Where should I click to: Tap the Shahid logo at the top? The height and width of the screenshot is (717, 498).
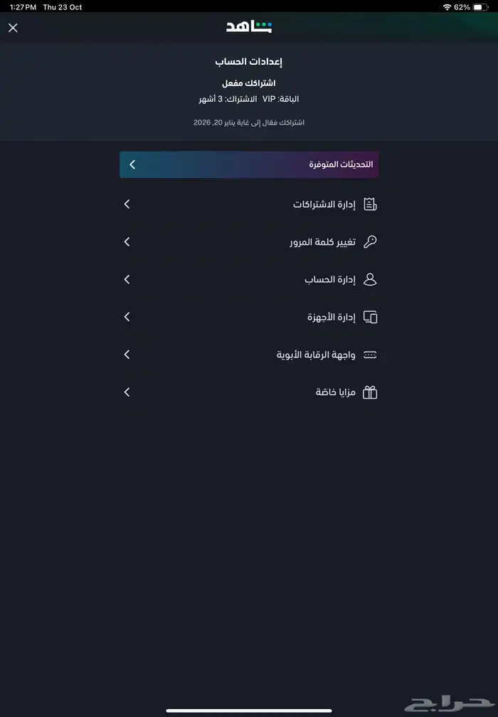coord(249,27)
